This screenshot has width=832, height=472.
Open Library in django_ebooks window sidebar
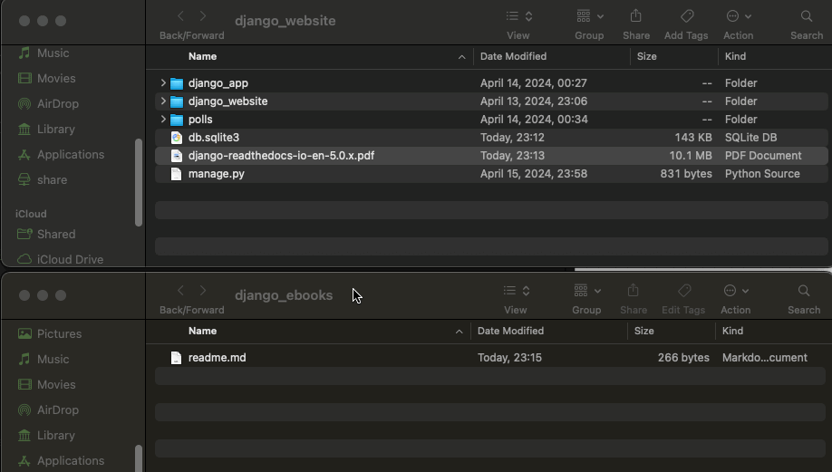click(x=46, y=436)
